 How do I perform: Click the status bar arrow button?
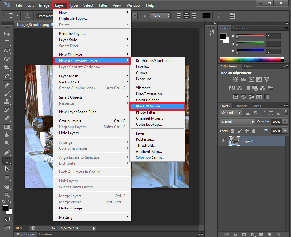coord(94,228)
